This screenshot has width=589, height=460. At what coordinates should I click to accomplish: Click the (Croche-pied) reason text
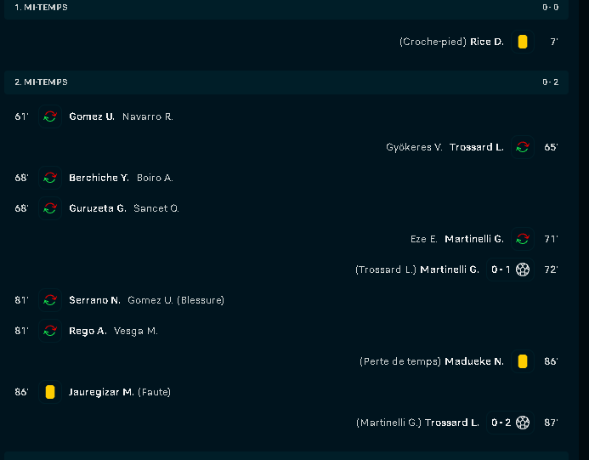(x=433, y=42)
